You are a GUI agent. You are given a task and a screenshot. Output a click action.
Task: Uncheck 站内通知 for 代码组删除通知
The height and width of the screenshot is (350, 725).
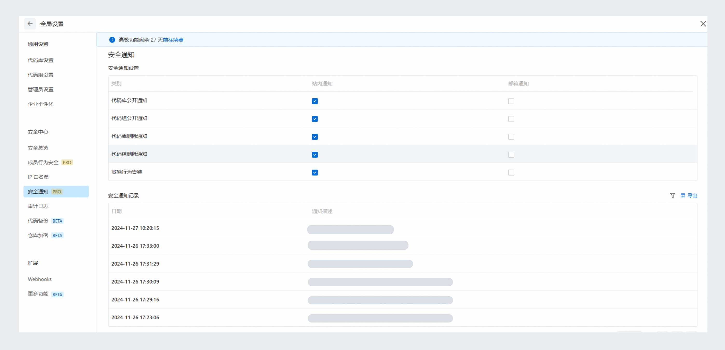point(315,155)
